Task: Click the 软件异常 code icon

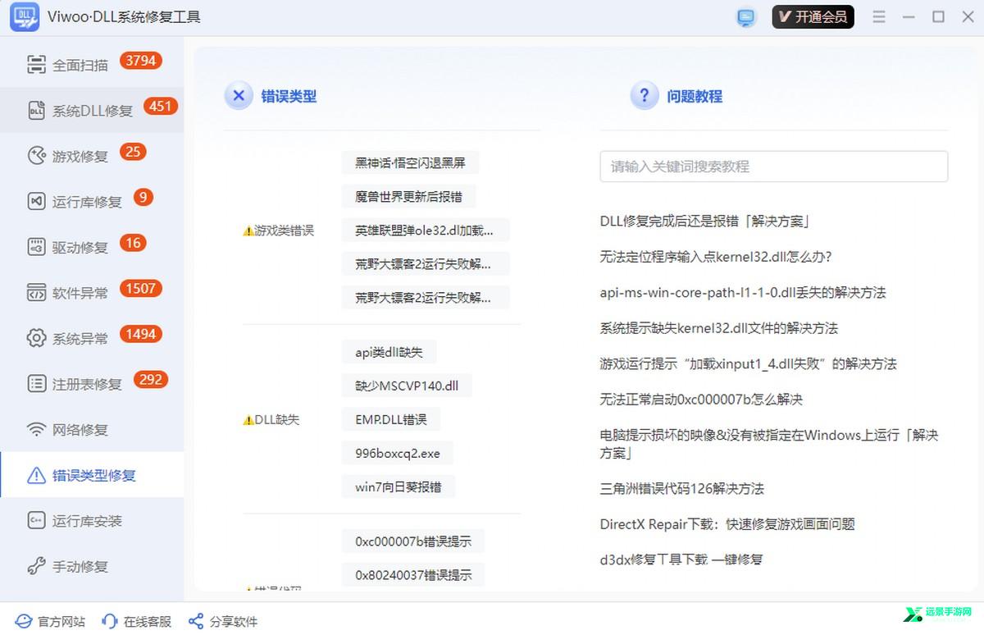Action: 36,292
